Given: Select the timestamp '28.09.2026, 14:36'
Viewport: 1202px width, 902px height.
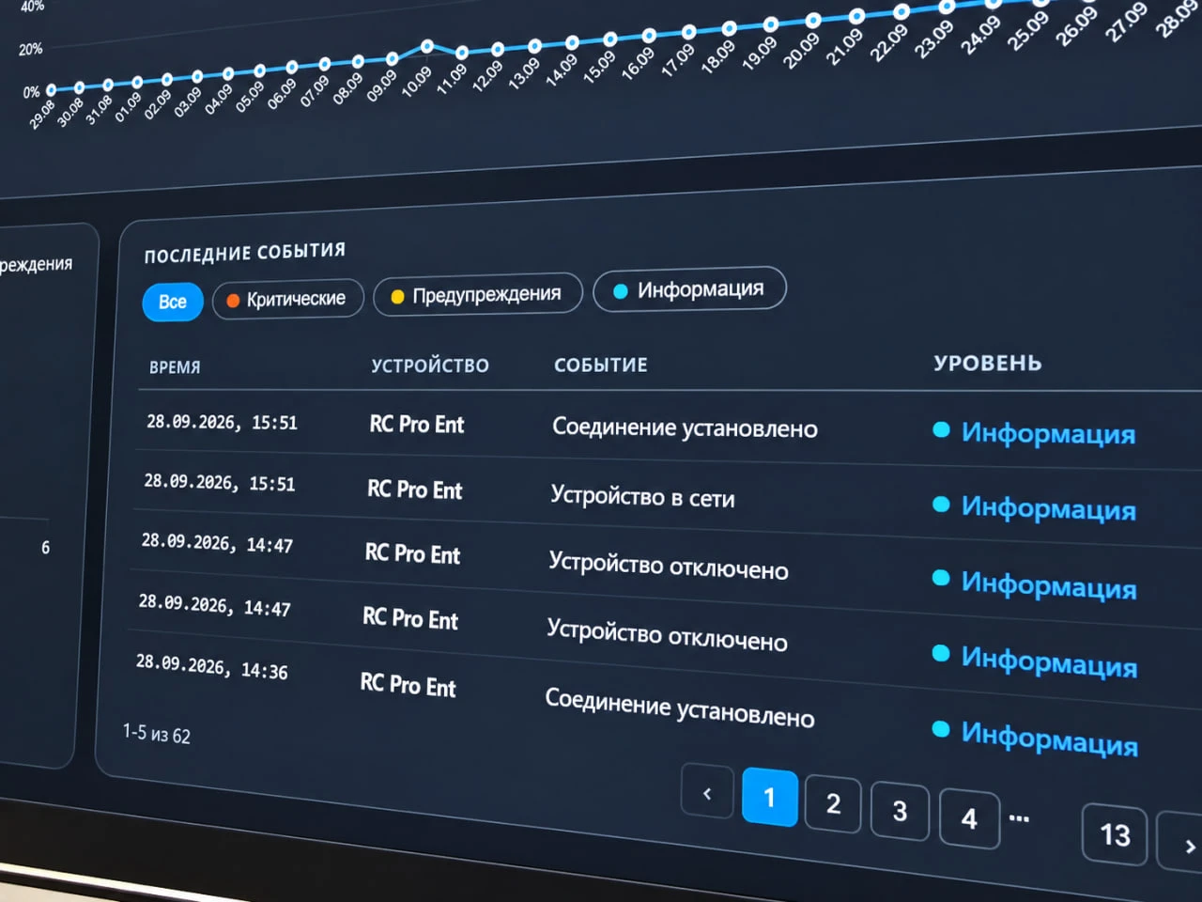Looking at the screenshot, I should coord(211,666).
